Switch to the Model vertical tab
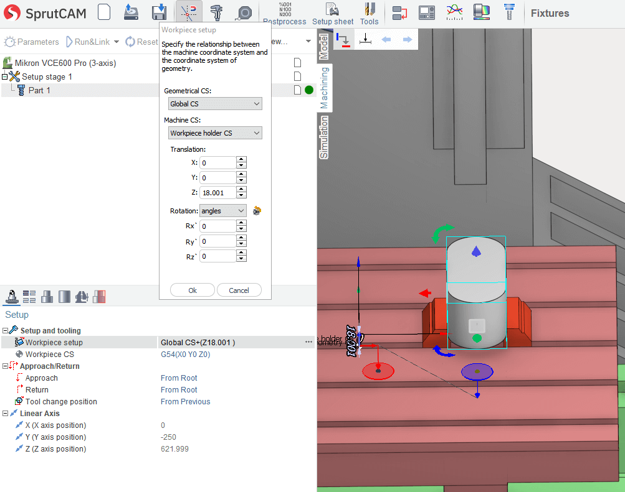 (324, 47)
